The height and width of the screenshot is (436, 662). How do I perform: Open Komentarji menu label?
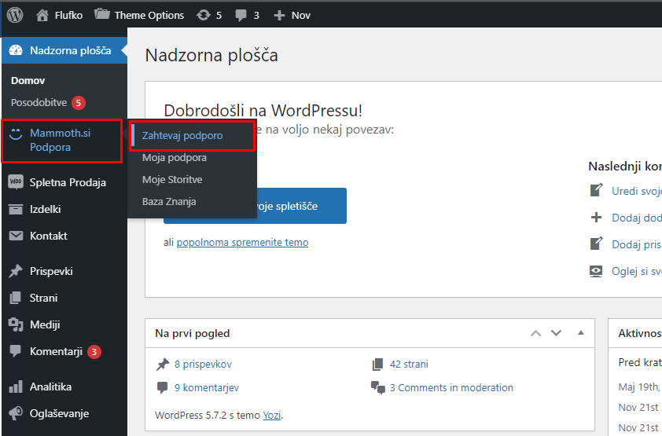[x=56, y=351]
